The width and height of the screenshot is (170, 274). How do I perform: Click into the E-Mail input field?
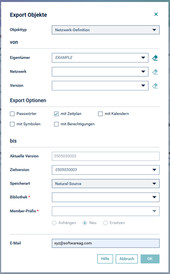click(106, 243)
